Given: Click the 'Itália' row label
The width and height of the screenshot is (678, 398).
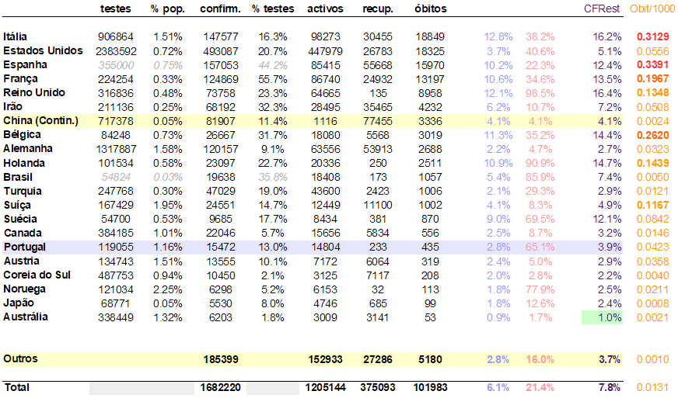Looking at the screenshot, I should (x=15, y=36).
